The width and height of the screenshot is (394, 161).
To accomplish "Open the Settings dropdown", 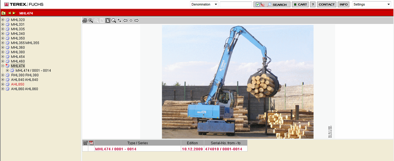I will click(371, 4).
